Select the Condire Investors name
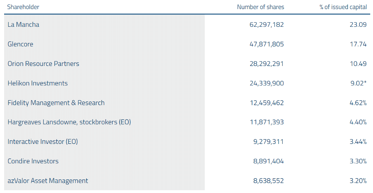The image size is (373, 193). 33,161
